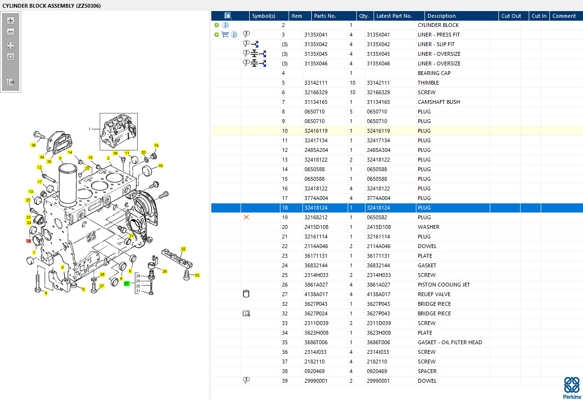Click the book symbol on BRIDGE PIECE row
This screenshot has height=400, width=583.
pyautogui.click(x=246, y=313)
